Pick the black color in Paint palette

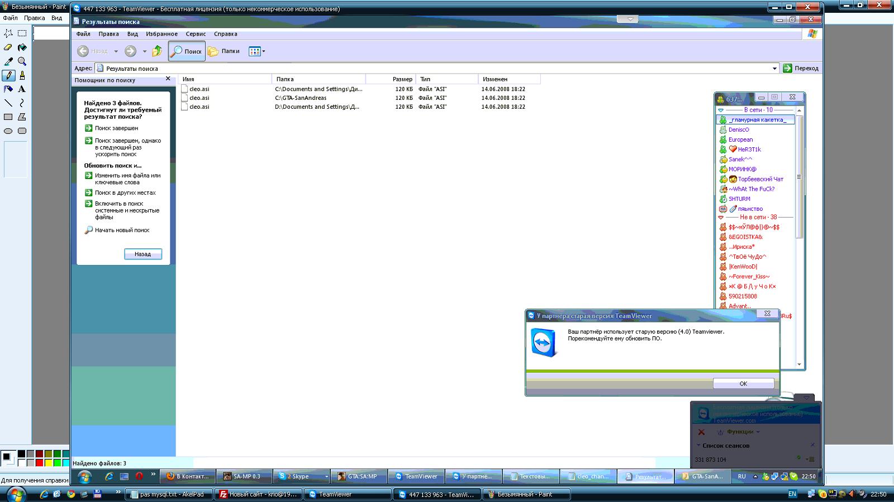click(21, 454)
